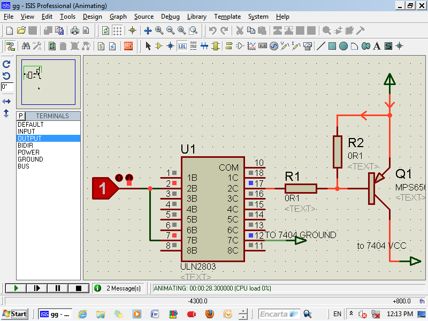The width and height of the screenshot is (428, 321).
Task: Open an existing design with folder icon
Action: click(x=21, y=30)
